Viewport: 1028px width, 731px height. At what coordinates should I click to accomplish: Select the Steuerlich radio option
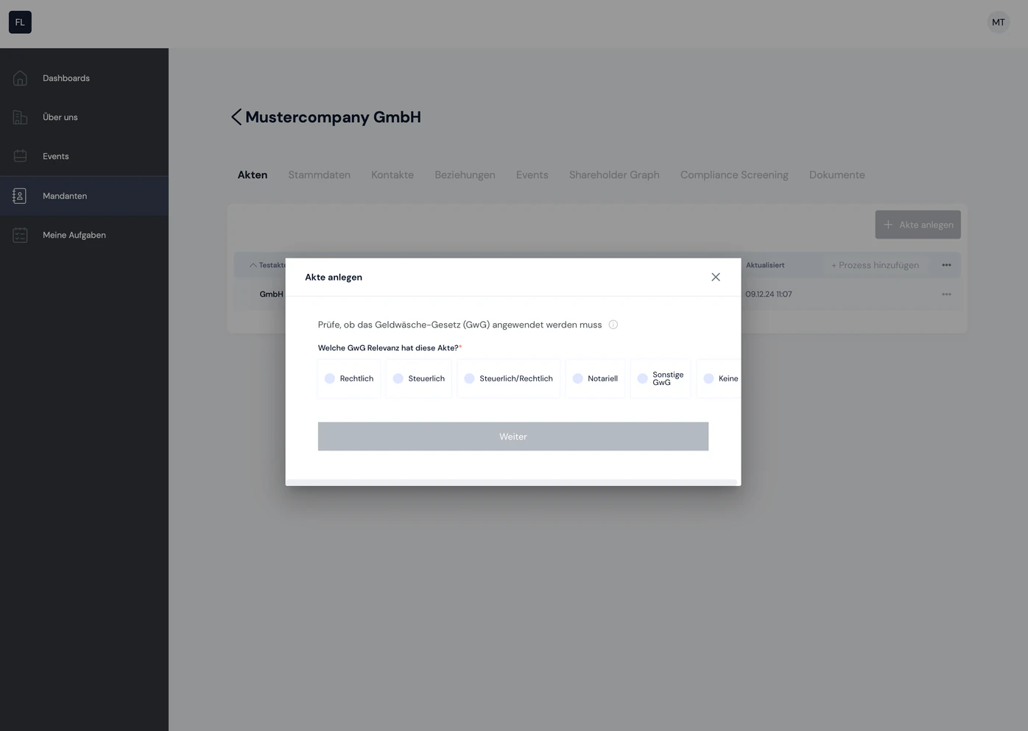point(398,378)
